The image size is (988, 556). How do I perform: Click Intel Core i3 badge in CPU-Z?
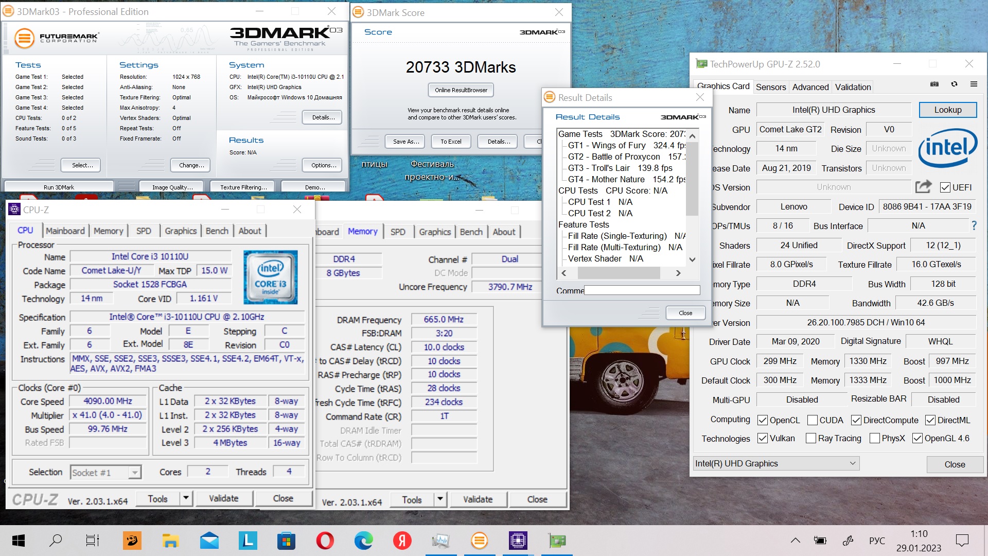tap(270, 277)
